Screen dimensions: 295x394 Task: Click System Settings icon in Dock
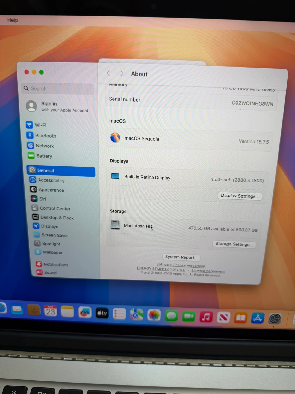tap(275, 319)
